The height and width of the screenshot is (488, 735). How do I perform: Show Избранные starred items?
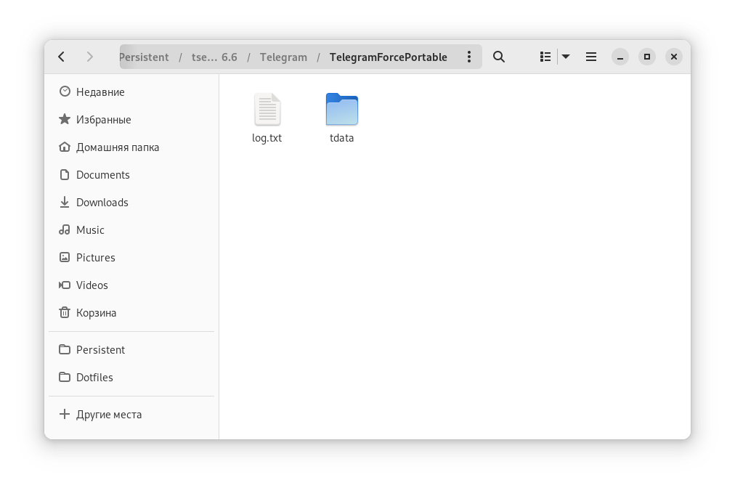(x=103, y=120)
